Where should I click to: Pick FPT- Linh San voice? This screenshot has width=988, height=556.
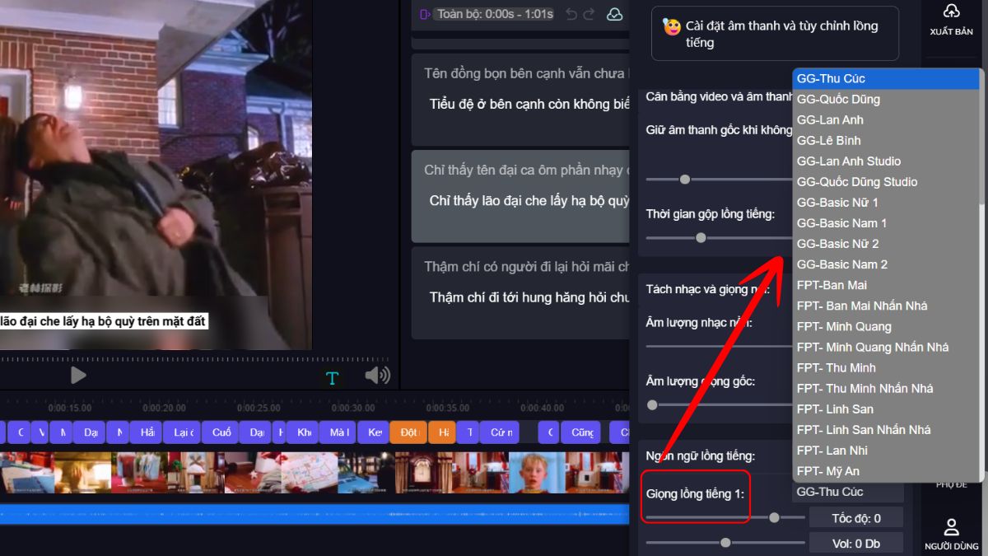885,409
